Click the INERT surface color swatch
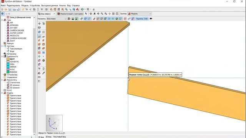 (x=8, y=59)
